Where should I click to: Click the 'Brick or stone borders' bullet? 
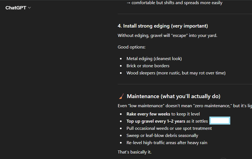148,66
